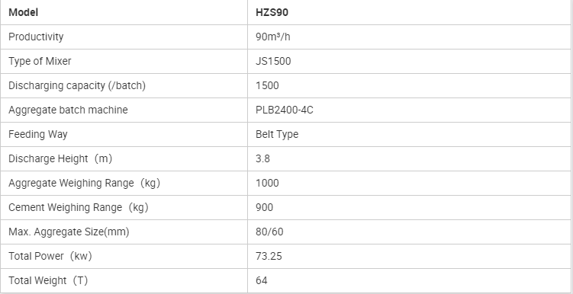Click the Type of Mixer label
Image resolution: width=573 pixels, height=294 pixels.
pyautogui.click(x=40, y=61)
